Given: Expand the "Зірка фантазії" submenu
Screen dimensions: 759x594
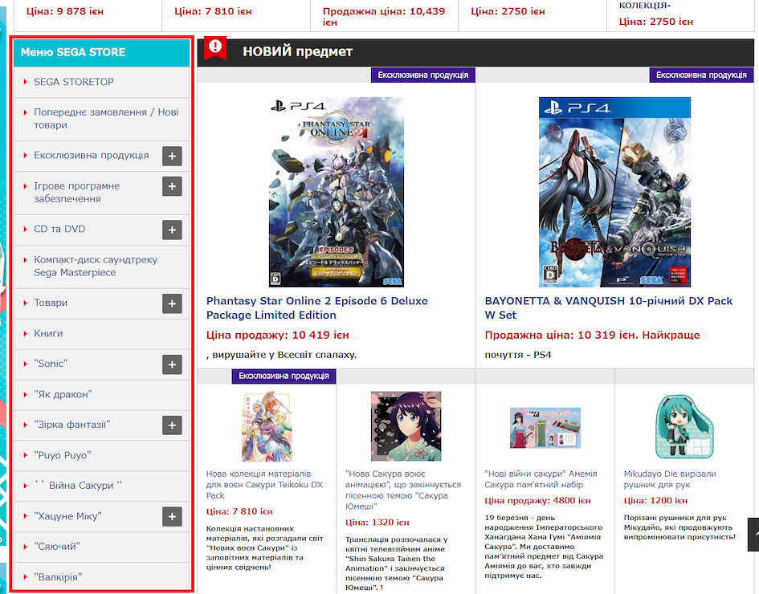Looking at the screenshot, I should [x=172, y=425].
